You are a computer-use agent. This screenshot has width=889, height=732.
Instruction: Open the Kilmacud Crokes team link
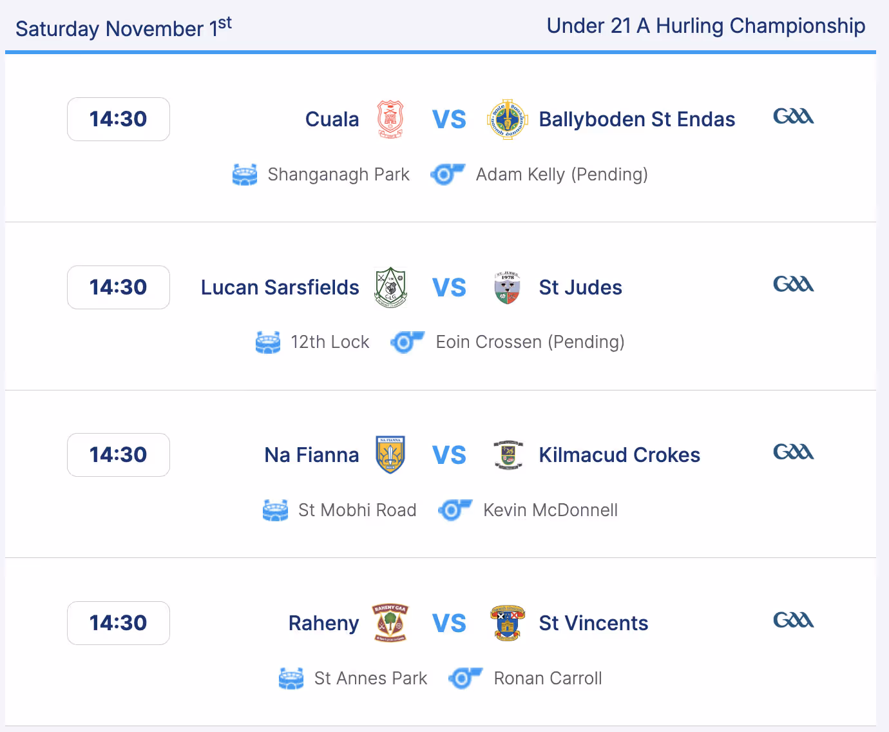(x=619, y=456)
